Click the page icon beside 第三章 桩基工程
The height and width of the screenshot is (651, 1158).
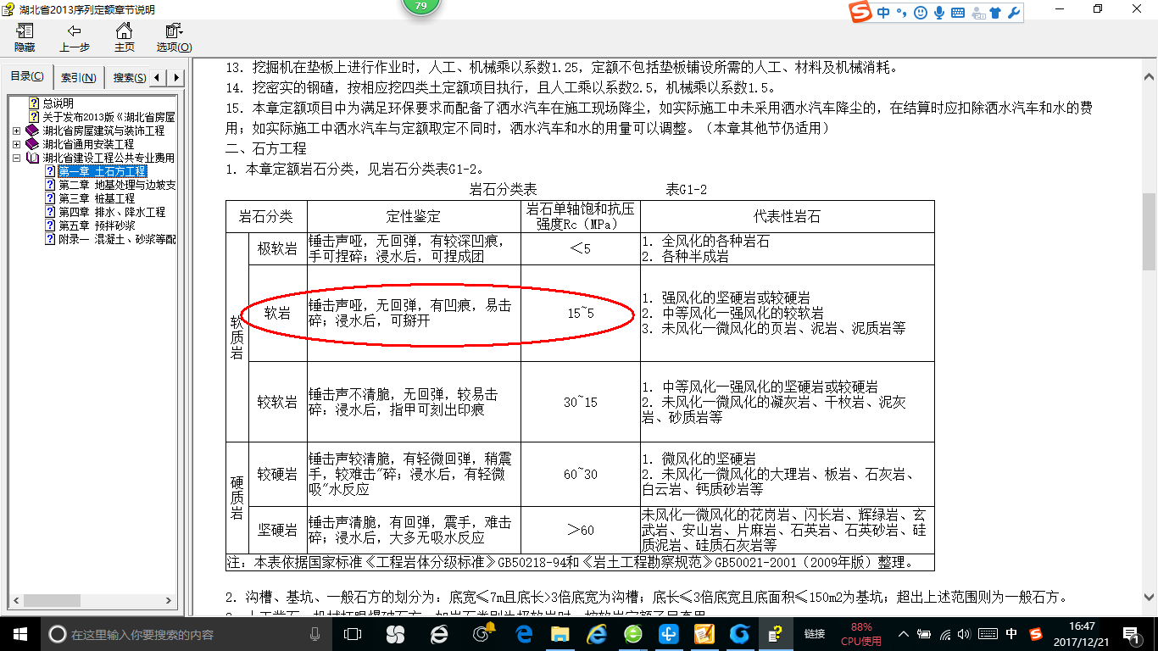(49, 198)
